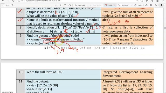The height and width of the screenshot is (93, 166).
Task: Click the option 'a) dictionary'
Action: point(35,32)
